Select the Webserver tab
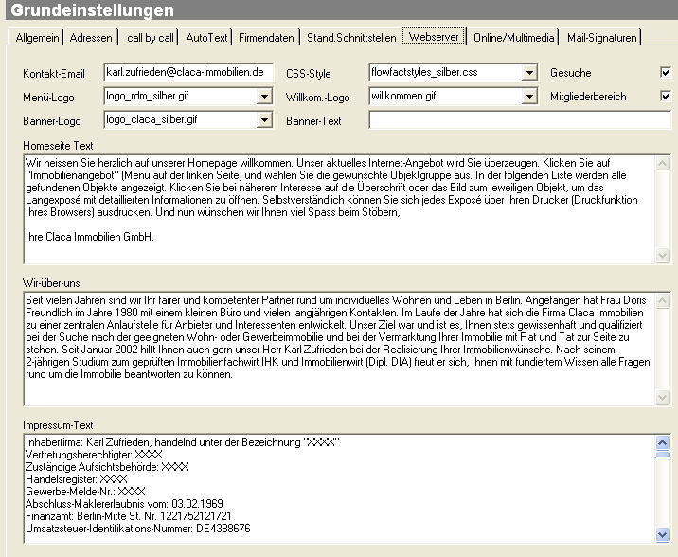678x557 pixels. (x=434, y=36)
